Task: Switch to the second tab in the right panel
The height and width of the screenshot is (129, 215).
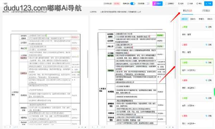Action: 206,11
